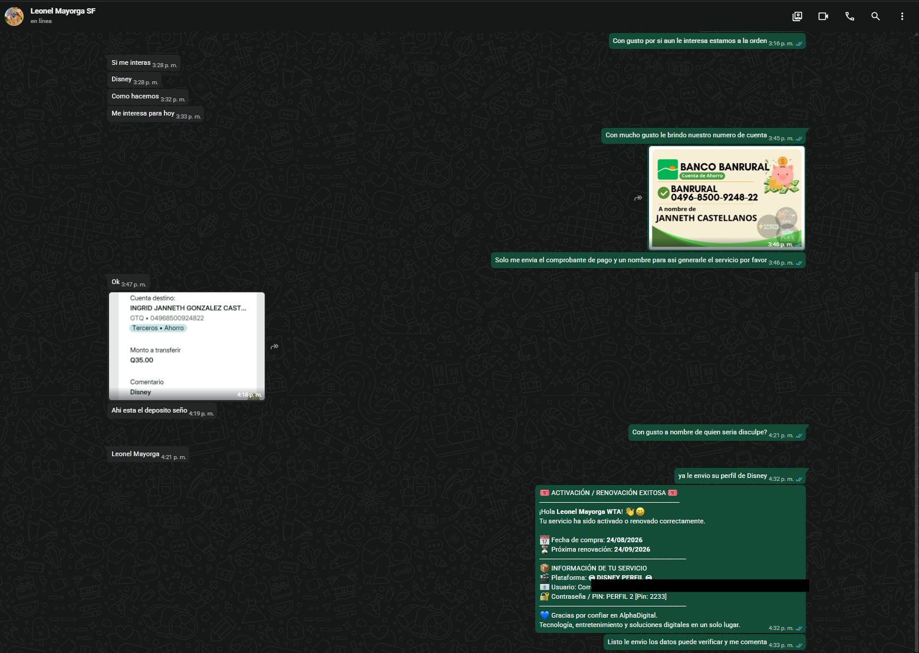The image size is (919, 653).
Task: Click the 'Próxima renovación: 24/09/2026' line
Action: point(595,549)
